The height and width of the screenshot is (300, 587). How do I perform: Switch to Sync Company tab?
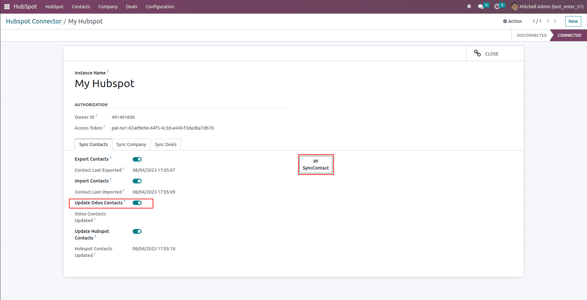131,144
